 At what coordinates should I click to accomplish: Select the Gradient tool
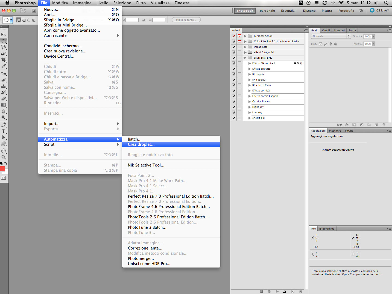[4, 105]
